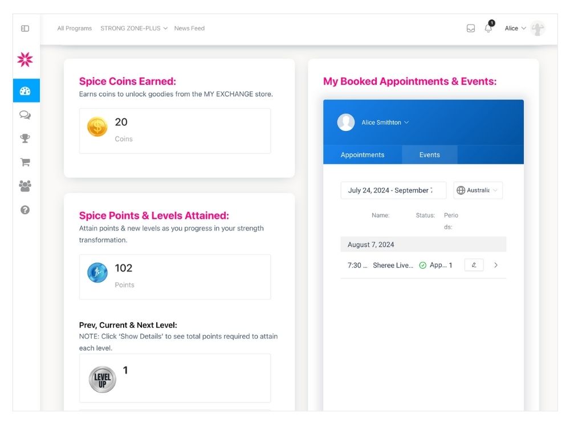Open the Alice user account menu

pyautogui.click(x=515, y=28)
